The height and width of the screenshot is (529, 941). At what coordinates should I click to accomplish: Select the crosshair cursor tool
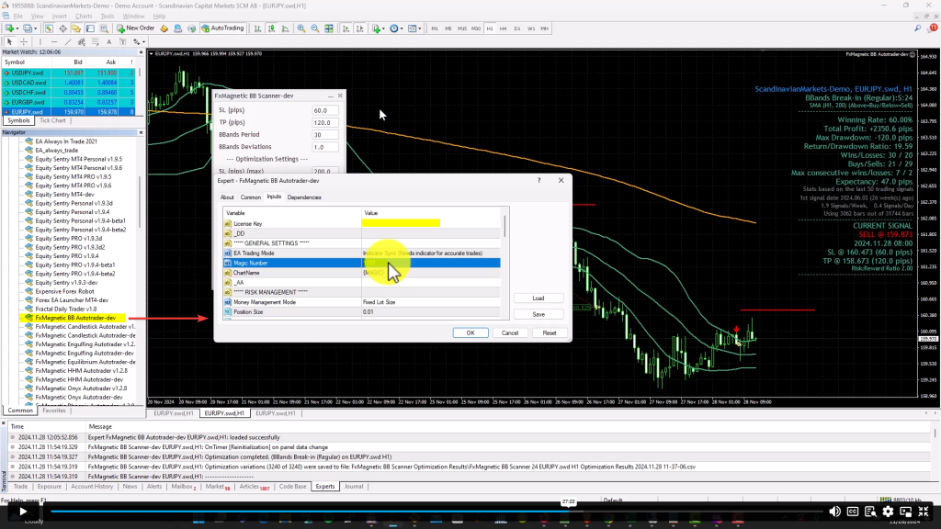tap(23, 42)
